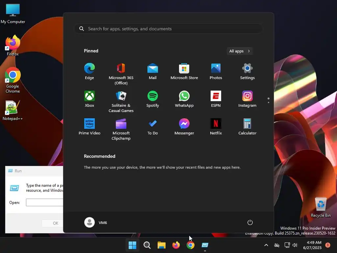The height and width of the screenshot is (253, 337).
Task: Open Solitaire & Casual Games
Action: [121, 101]
